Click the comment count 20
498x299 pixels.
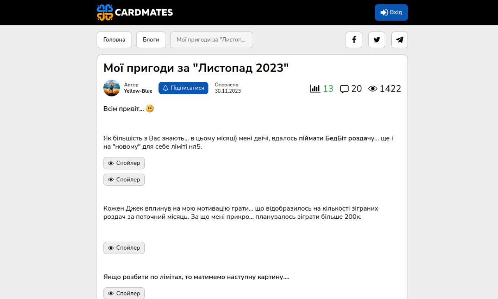tap(356, 89)
